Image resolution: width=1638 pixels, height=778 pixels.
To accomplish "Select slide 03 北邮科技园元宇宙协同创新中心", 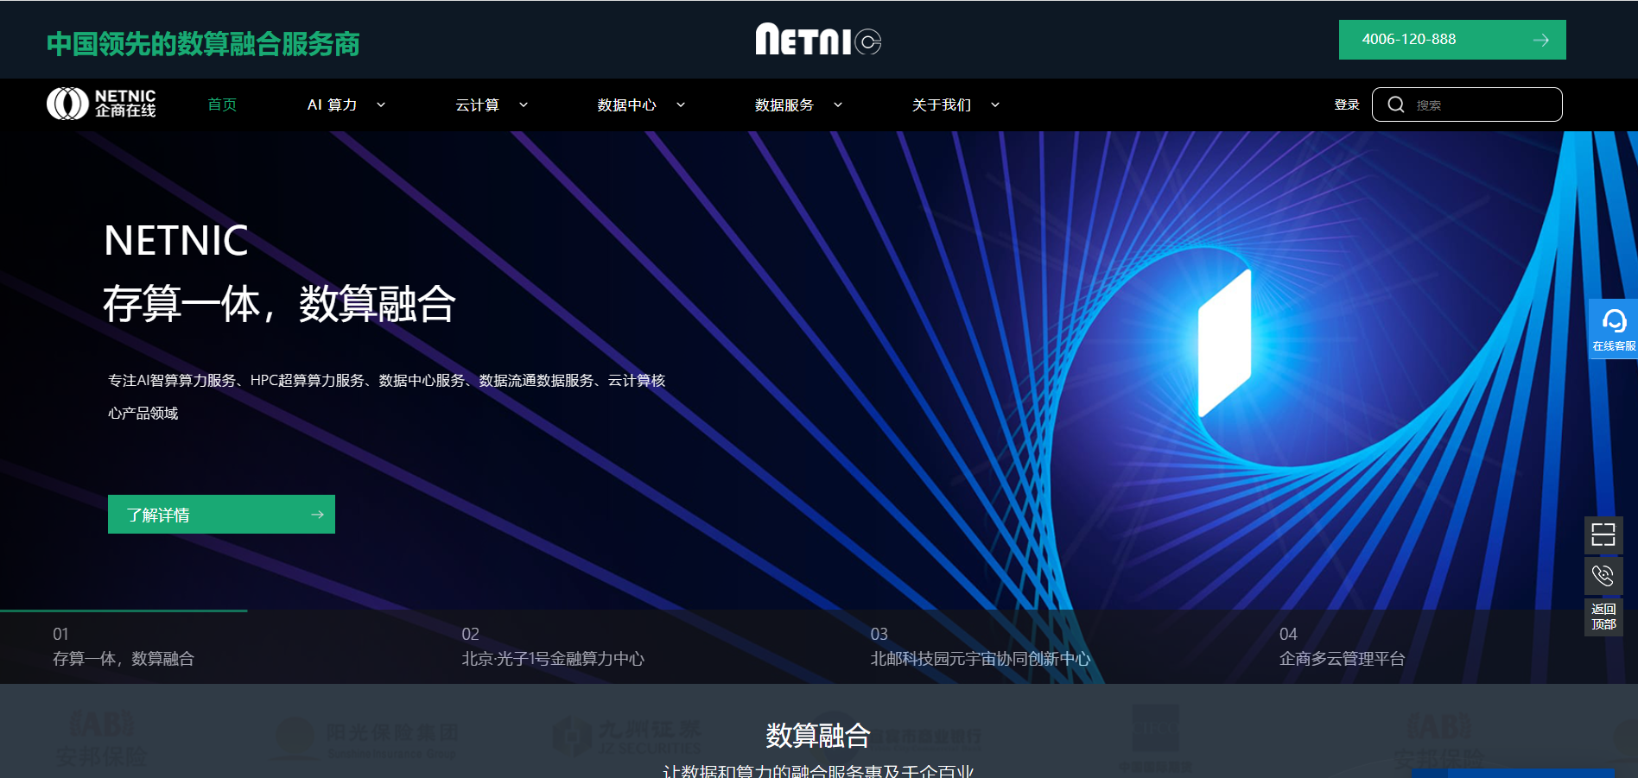I will pyautogui.click(x=980, y=647).
